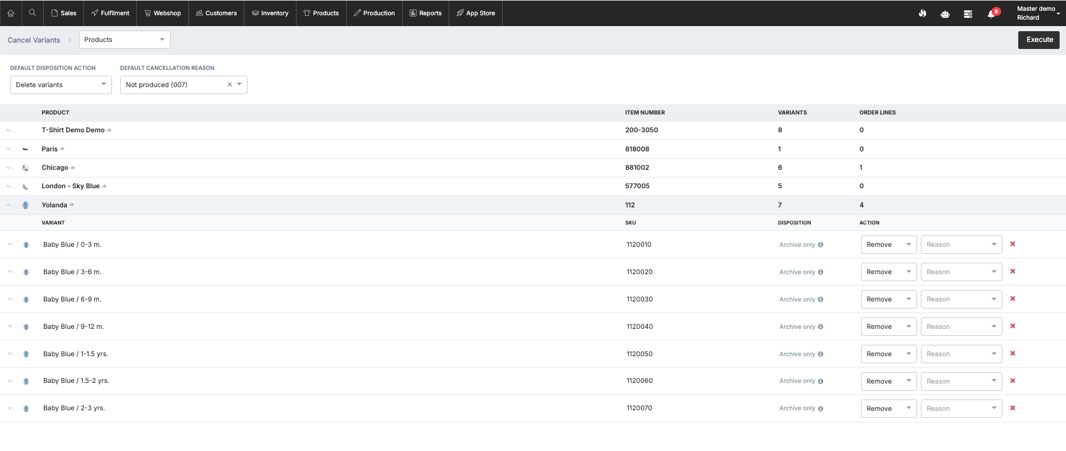Open the Production menu
The height and width of the screenshot is (451, 1066).
pyautogui.click(x=374, y=13)
